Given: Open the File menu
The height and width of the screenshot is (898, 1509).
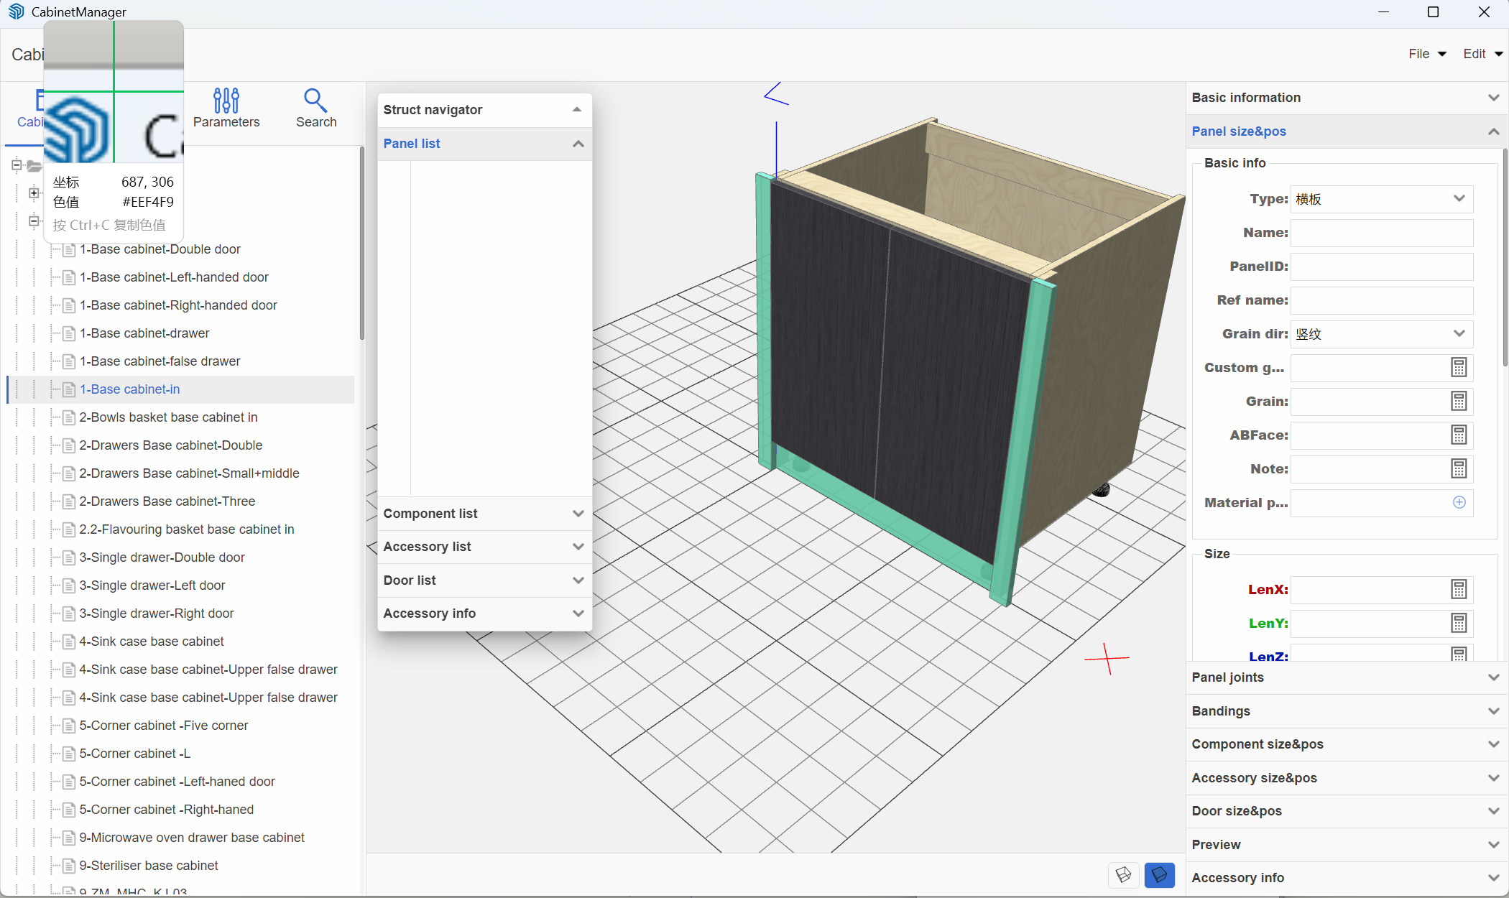Looking at the screenshot, I should point(1426,54).
